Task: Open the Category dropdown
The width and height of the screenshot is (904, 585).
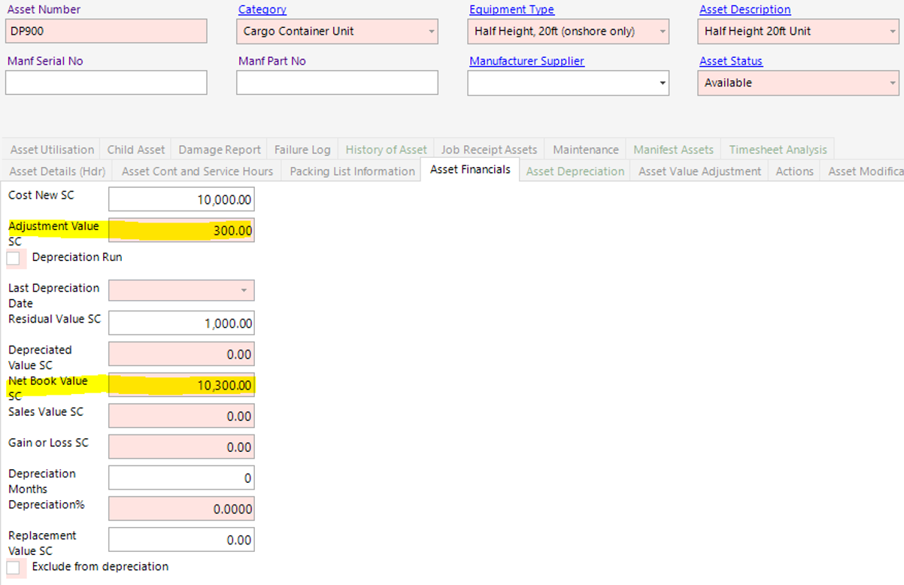Action: [x=430, y=31]
